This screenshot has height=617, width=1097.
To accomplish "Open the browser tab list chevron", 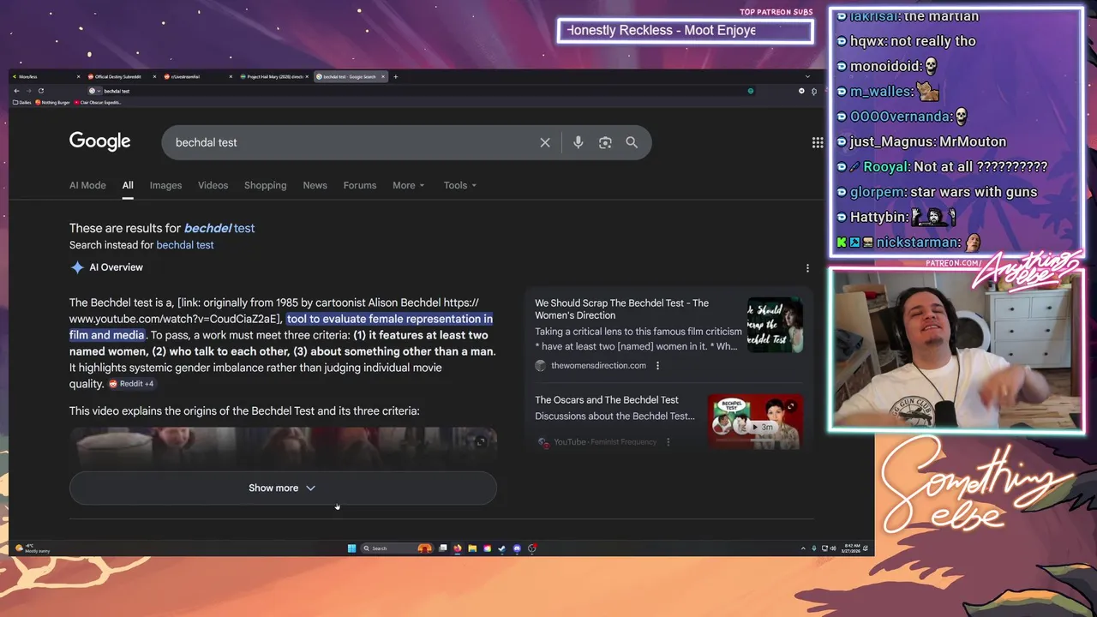I will pyautogui.click(x=807, y=76).
